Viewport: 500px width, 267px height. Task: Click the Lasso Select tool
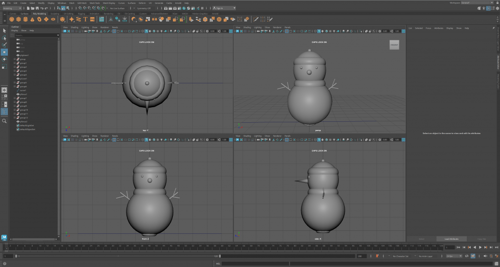[x=4, y=38]
